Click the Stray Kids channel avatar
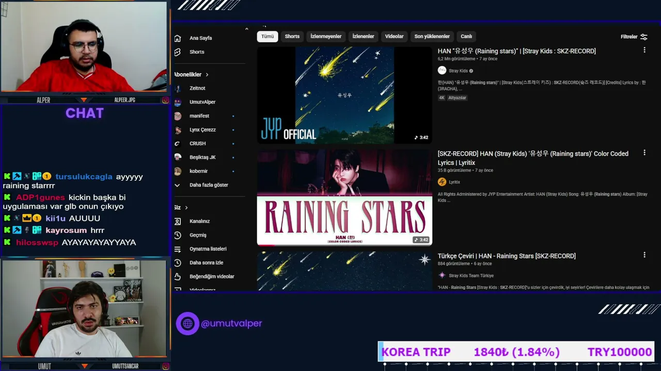Image resolution: width=661 pixels, height=371 pixels. [x=442, y=71]
